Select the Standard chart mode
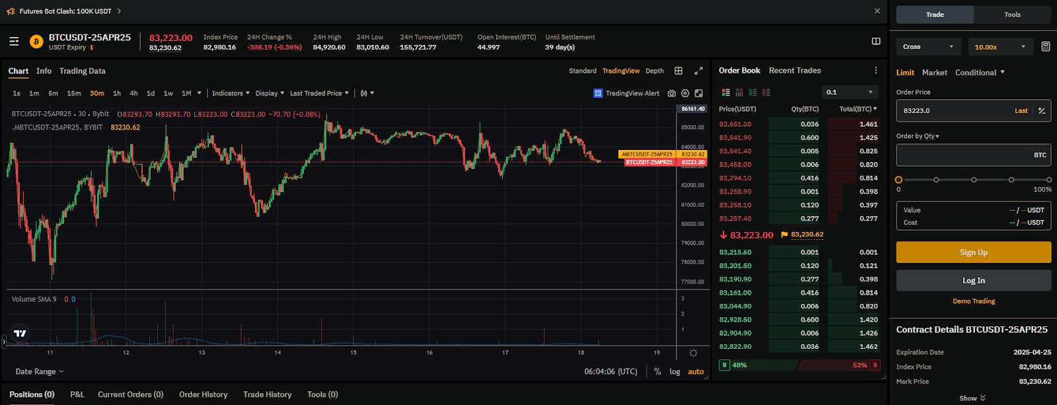Viewport: 1057px width, 405px height. pos(583,71)
